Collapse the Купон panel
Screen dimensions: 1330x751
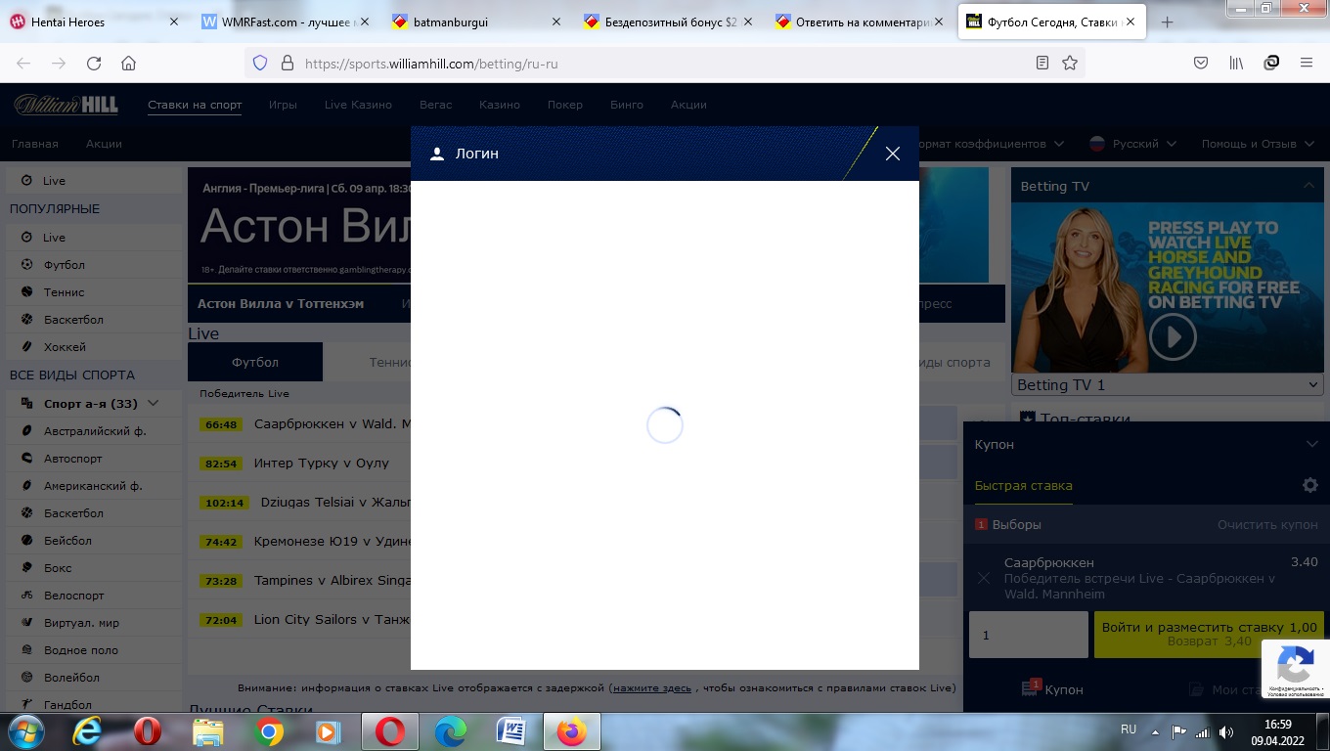click(1312, 444)
